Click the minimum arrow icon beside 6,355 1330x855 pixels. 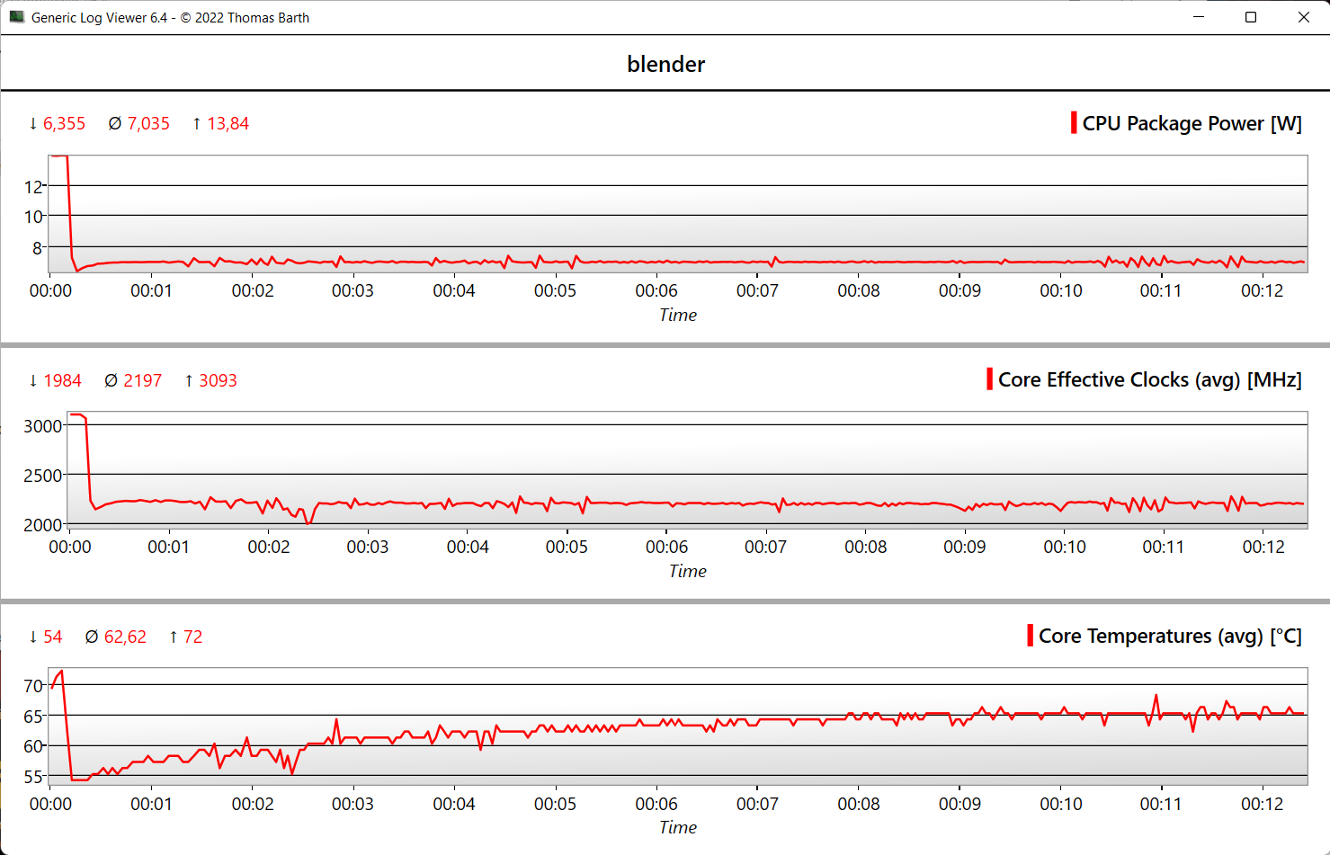tap(33, 124)
